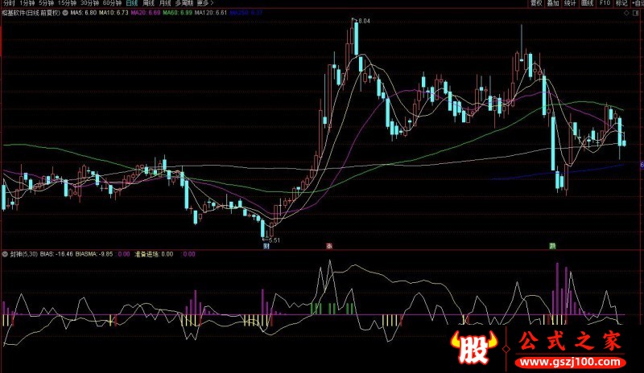Click the 准备进场: 0.00 value

154,254
